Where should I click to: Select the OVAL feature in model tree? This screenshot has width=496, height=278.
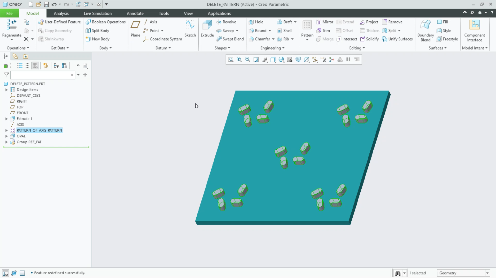(x=21, y=136)
